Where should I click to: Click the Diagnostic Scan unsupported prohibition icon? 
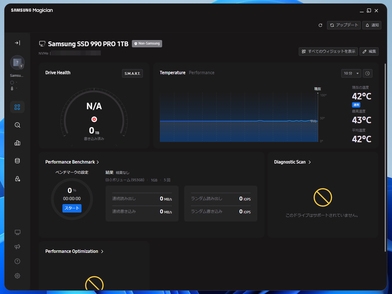point(323,197)
